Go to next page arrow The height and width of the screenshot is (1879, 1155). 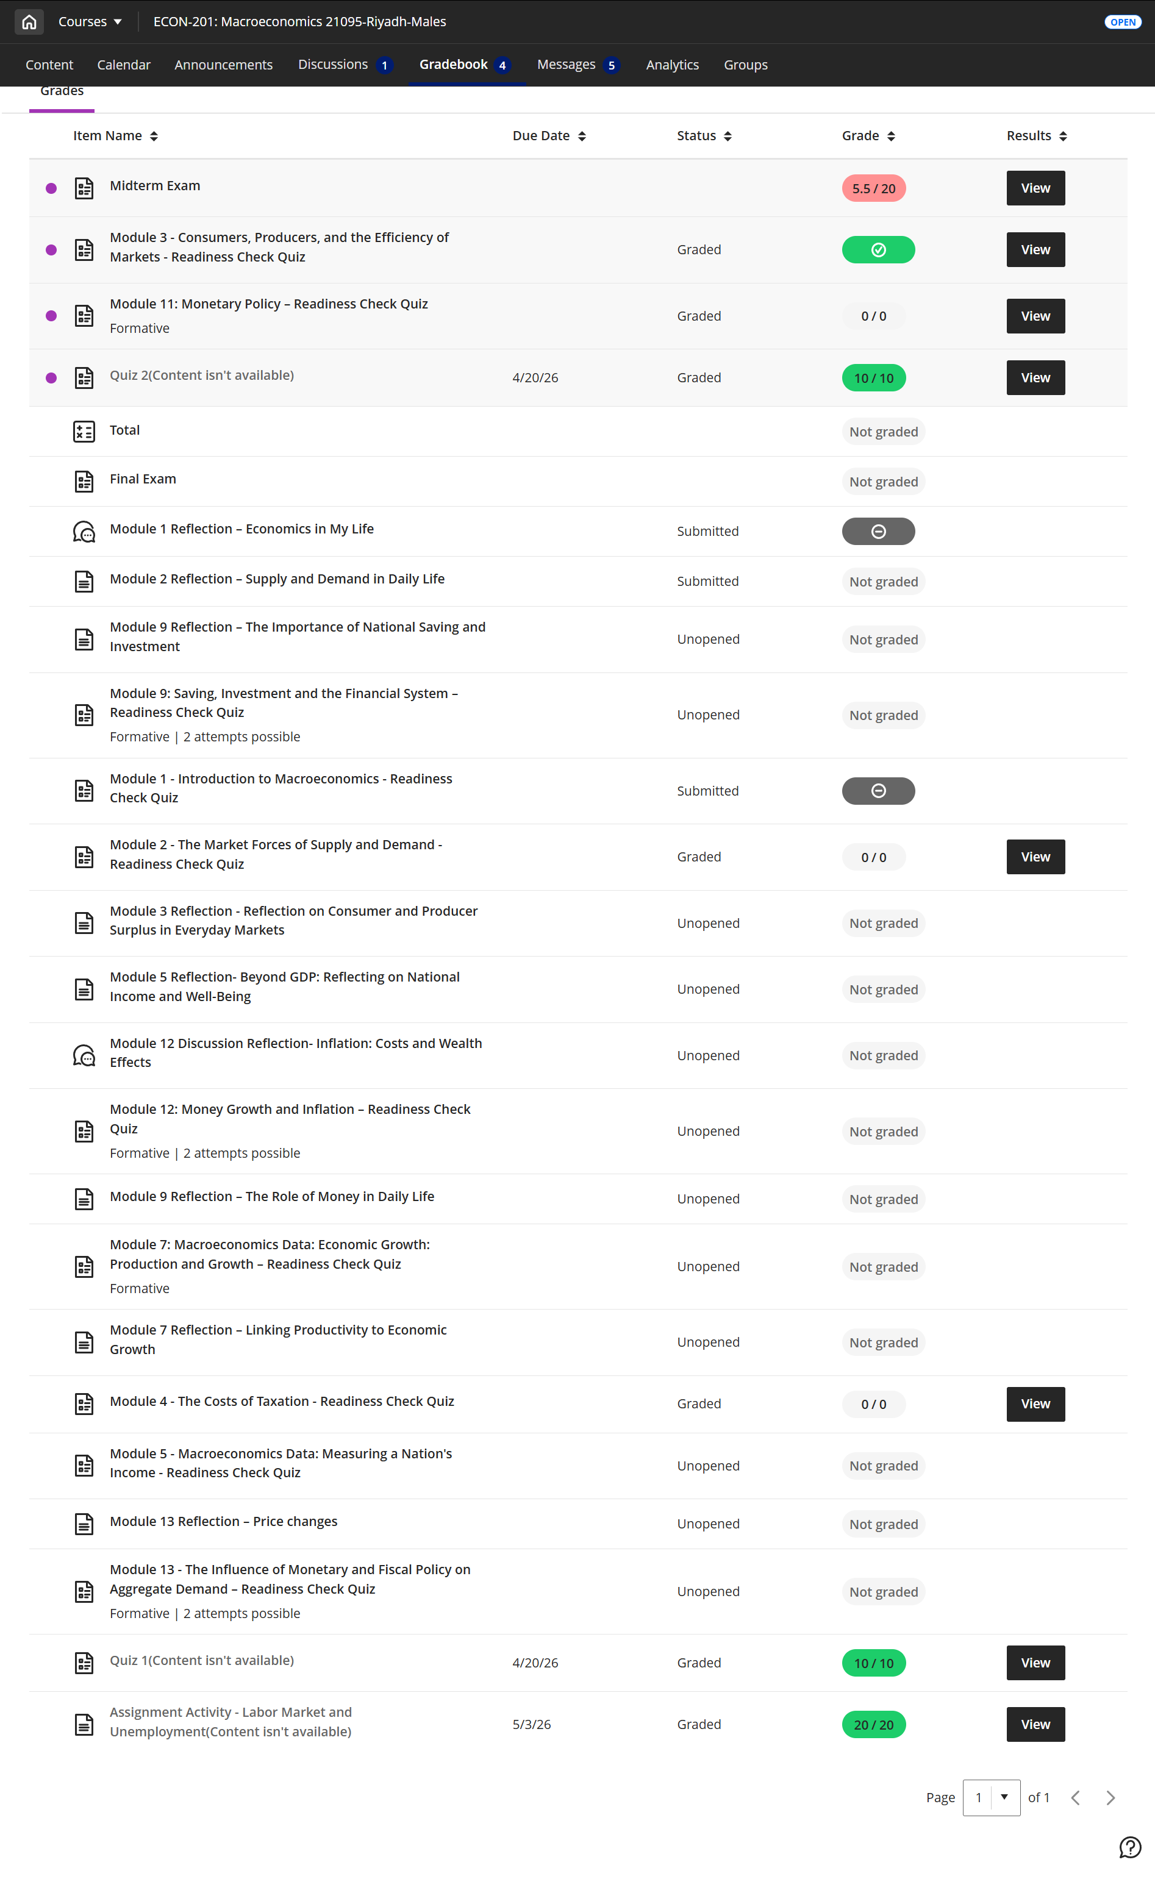pyautogui.click(x=1110, y=1797)
